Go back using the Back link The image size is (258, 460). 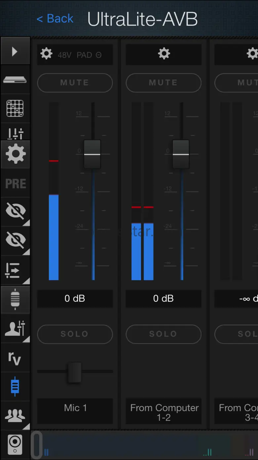(55, 19)
